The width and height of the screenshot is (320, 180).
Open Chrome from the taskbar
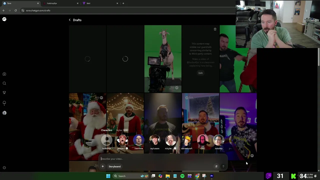point(197,176)
